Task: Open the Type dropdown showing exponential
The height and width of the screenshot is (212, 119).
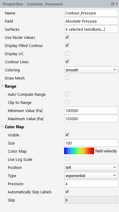Action: (91, 176)
